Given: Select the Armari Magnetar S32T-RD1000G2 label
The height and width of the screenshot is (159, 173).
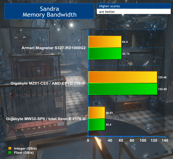Looking at the screenshot, I should (53, 48).
